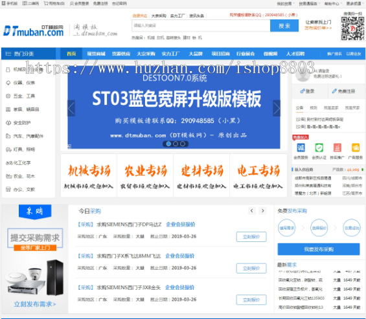Click the 化工化学 category icon
The image size is (366, 319).
(9, 163)
